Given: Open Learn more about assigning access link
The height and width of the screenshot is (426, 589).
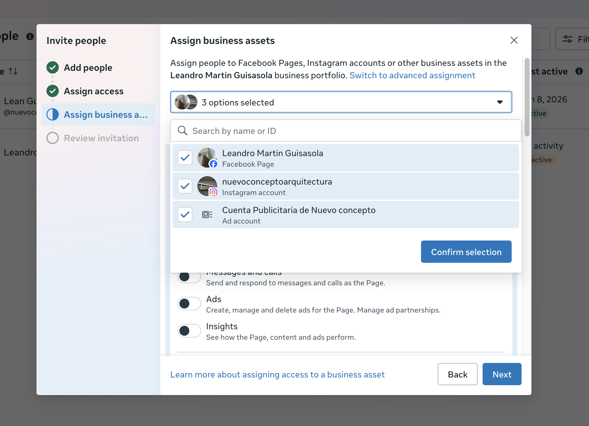Looking at the screenshot, I should (277, 374).
